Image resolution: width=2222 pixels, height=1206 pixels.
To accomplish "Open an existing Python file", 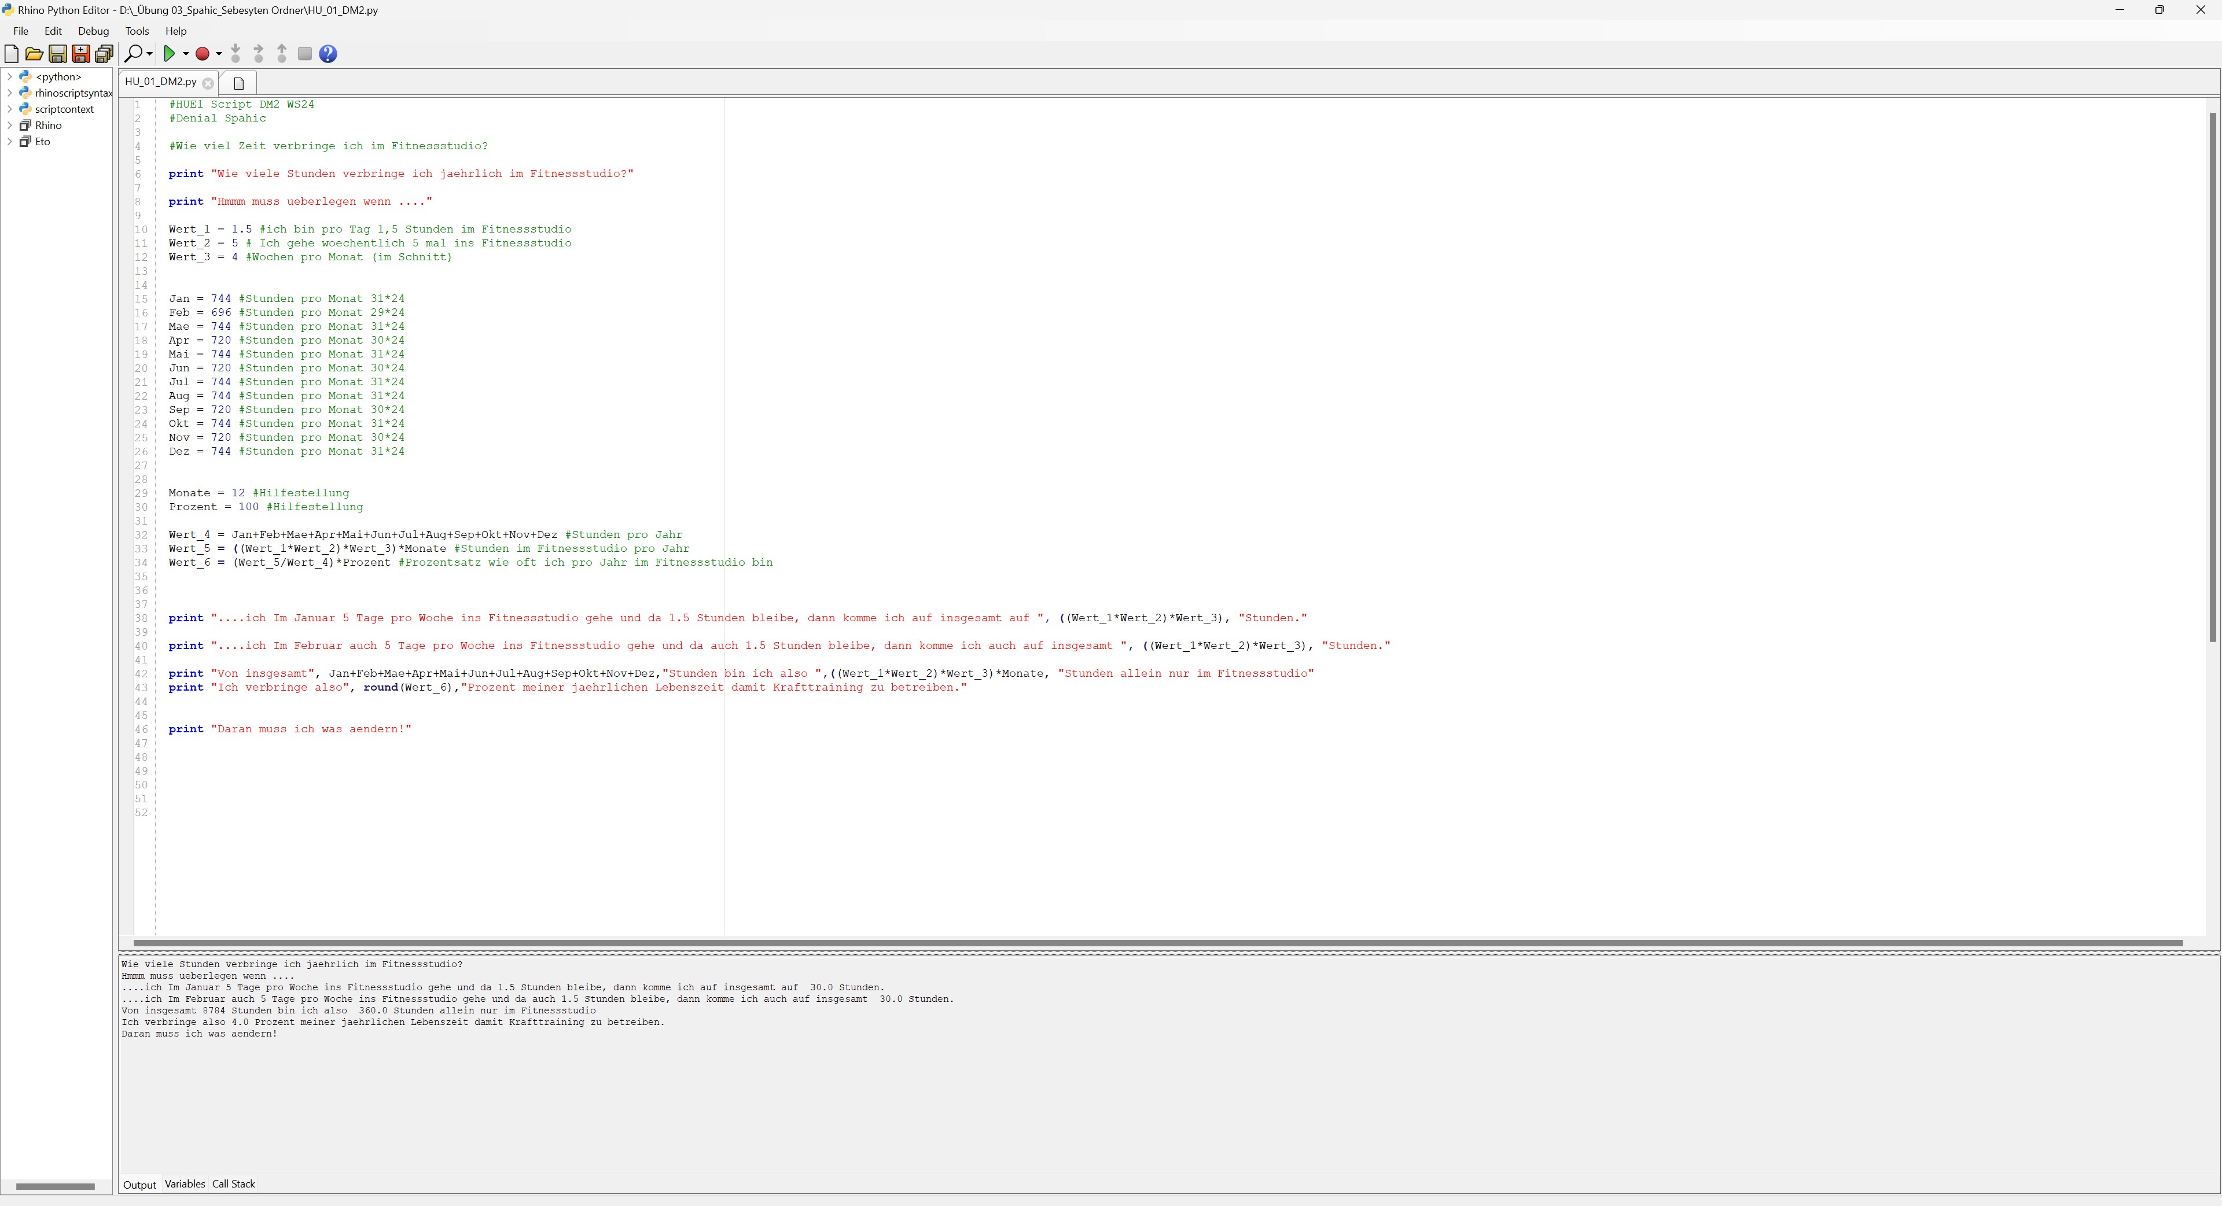I will tap(35, 53).
